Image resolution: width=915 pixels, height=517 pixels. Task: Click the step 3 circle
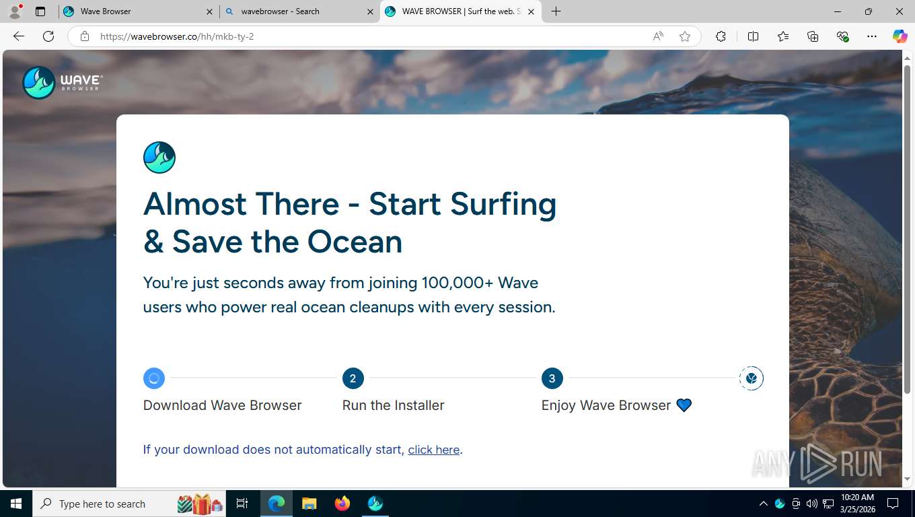pos(552,378)
